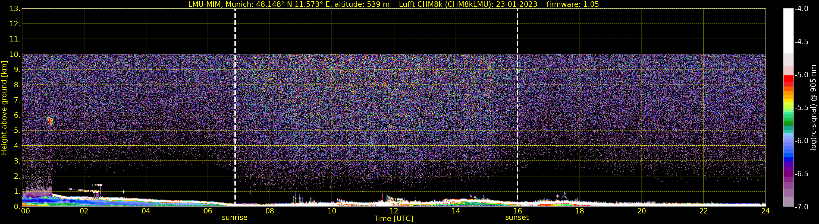Click the '-7.0' colorbar tick label

click(x=801, y=207)
